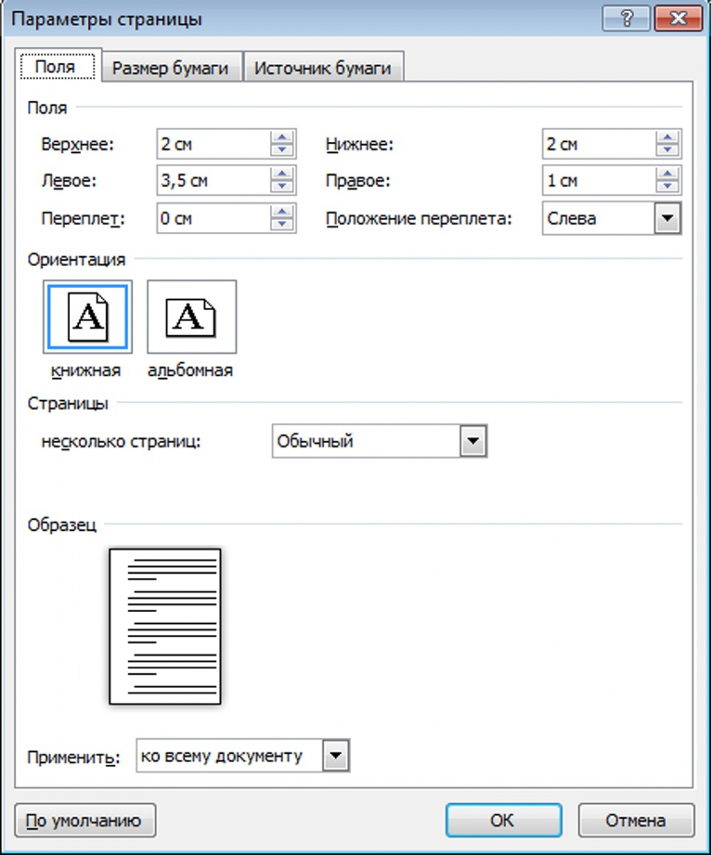
Task: Decrease the Нижнее margin with down arrow
Action: tap(667, 150)
